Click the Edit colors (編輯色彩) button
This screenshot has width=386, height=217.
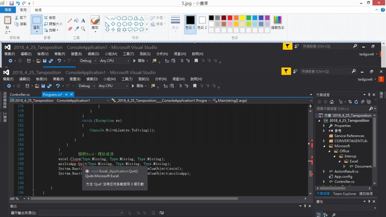[278, 22]
